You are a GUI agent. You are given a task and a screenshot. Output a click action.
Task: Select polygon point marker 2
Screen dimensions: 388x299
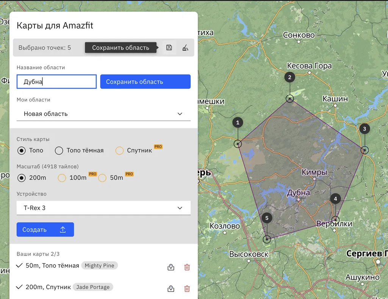click(x=290, y=77)
